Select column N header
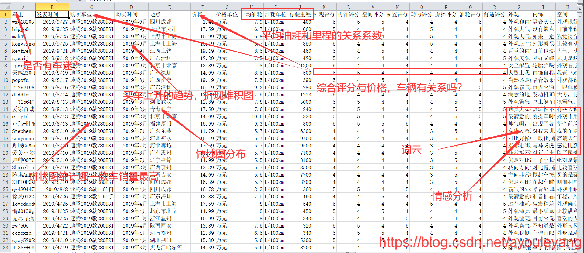This screenshot has width=584, height=253. click(x=397, y=7)
